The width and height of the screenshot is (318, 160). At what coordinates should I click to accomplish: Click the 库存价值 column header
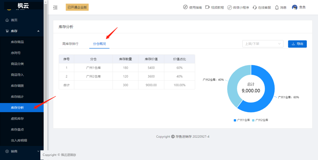151,59
